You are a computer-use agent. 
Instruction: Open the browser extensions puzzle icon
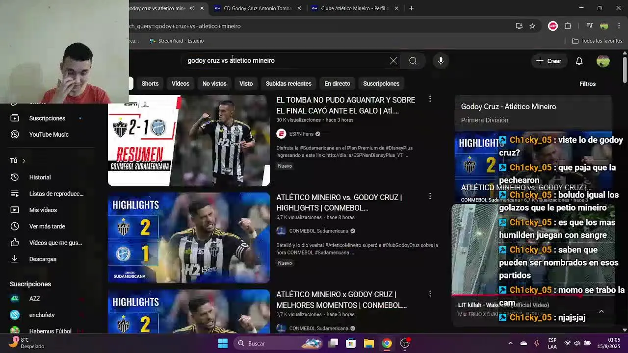click(568, 26)
